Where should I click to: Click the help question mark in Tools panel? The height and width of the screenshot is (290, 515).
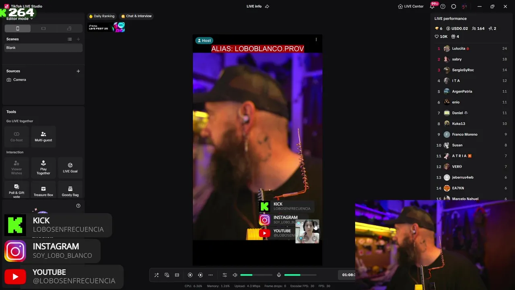pyautogui.click(x=78, y=206)
